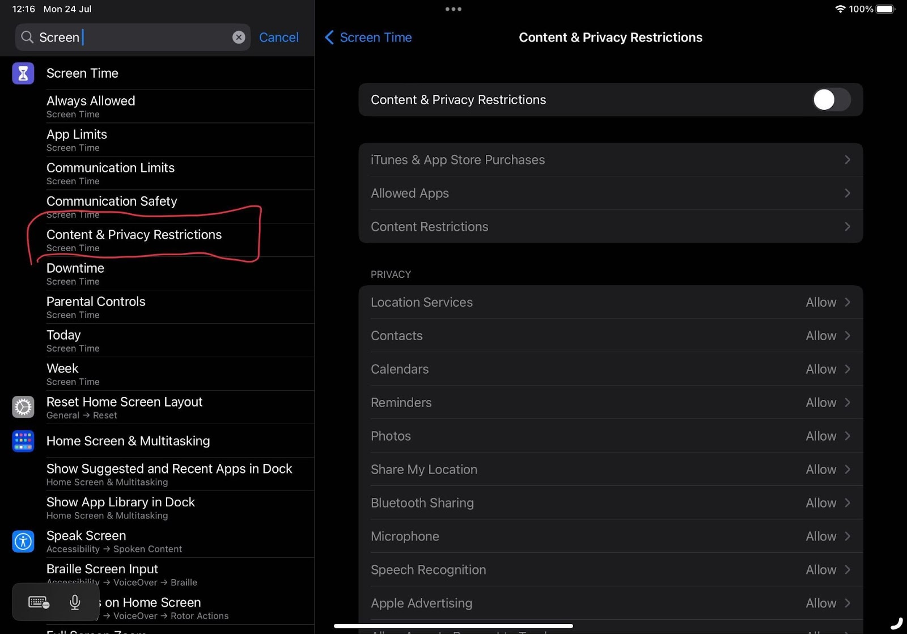Open the Week search result
The image size is (907, 634).
[157, 374]
